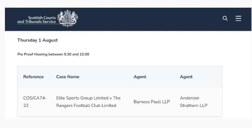Click the first Agent column header

pyautogui.click(x=140, y=77)
